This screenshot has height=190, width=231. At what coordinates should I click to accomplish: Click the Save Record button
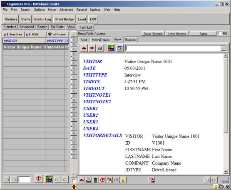153,34
